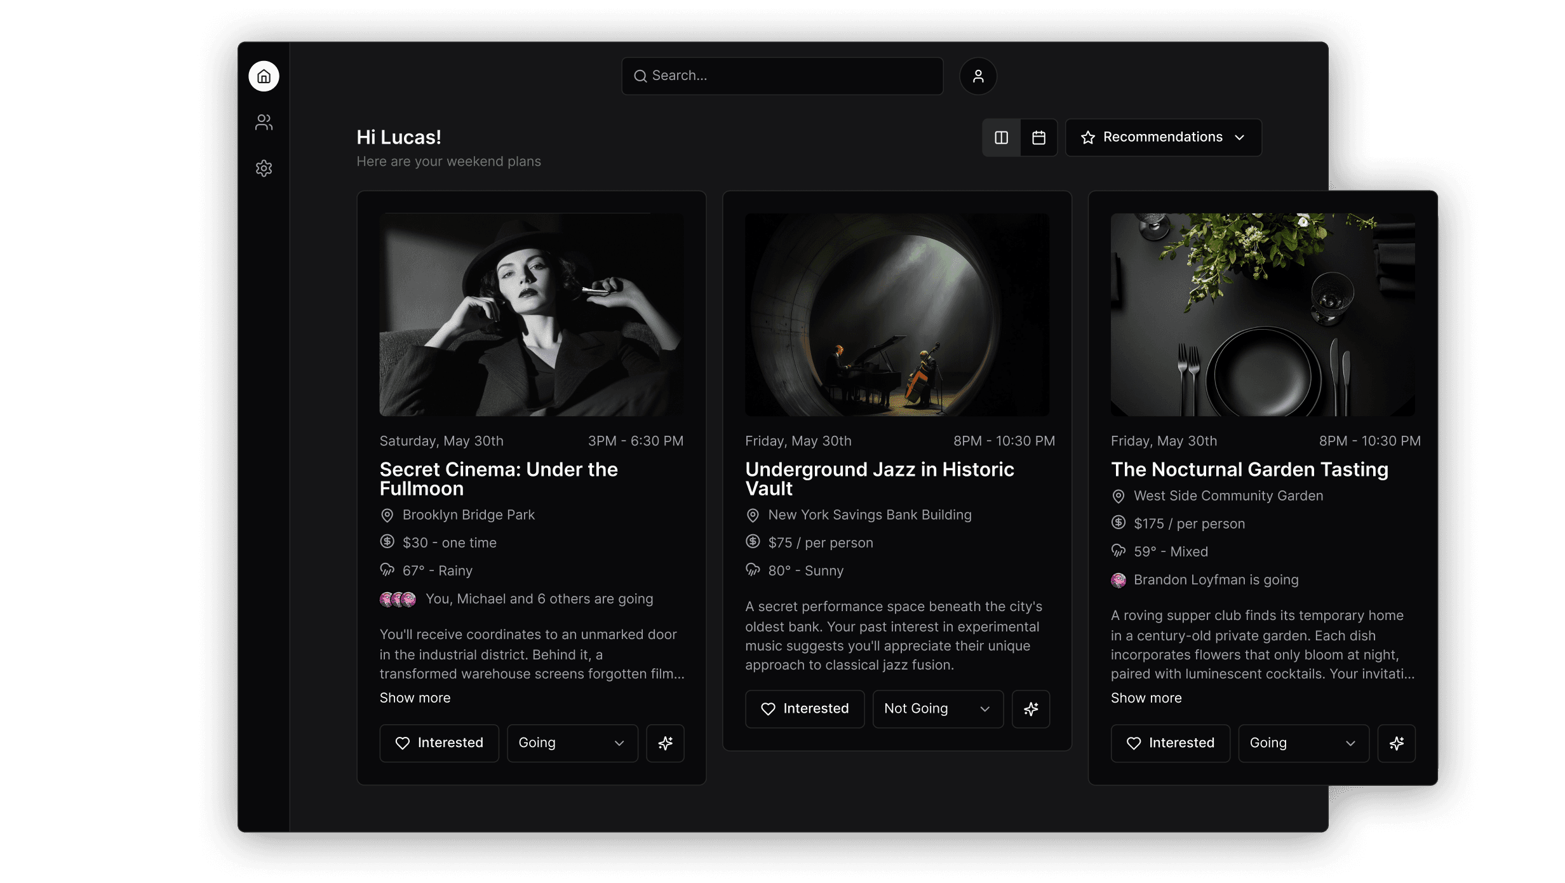Open the Underground Jazz event photo
The height and width of the screenshot is (883, 1565).
coord(897,314)
